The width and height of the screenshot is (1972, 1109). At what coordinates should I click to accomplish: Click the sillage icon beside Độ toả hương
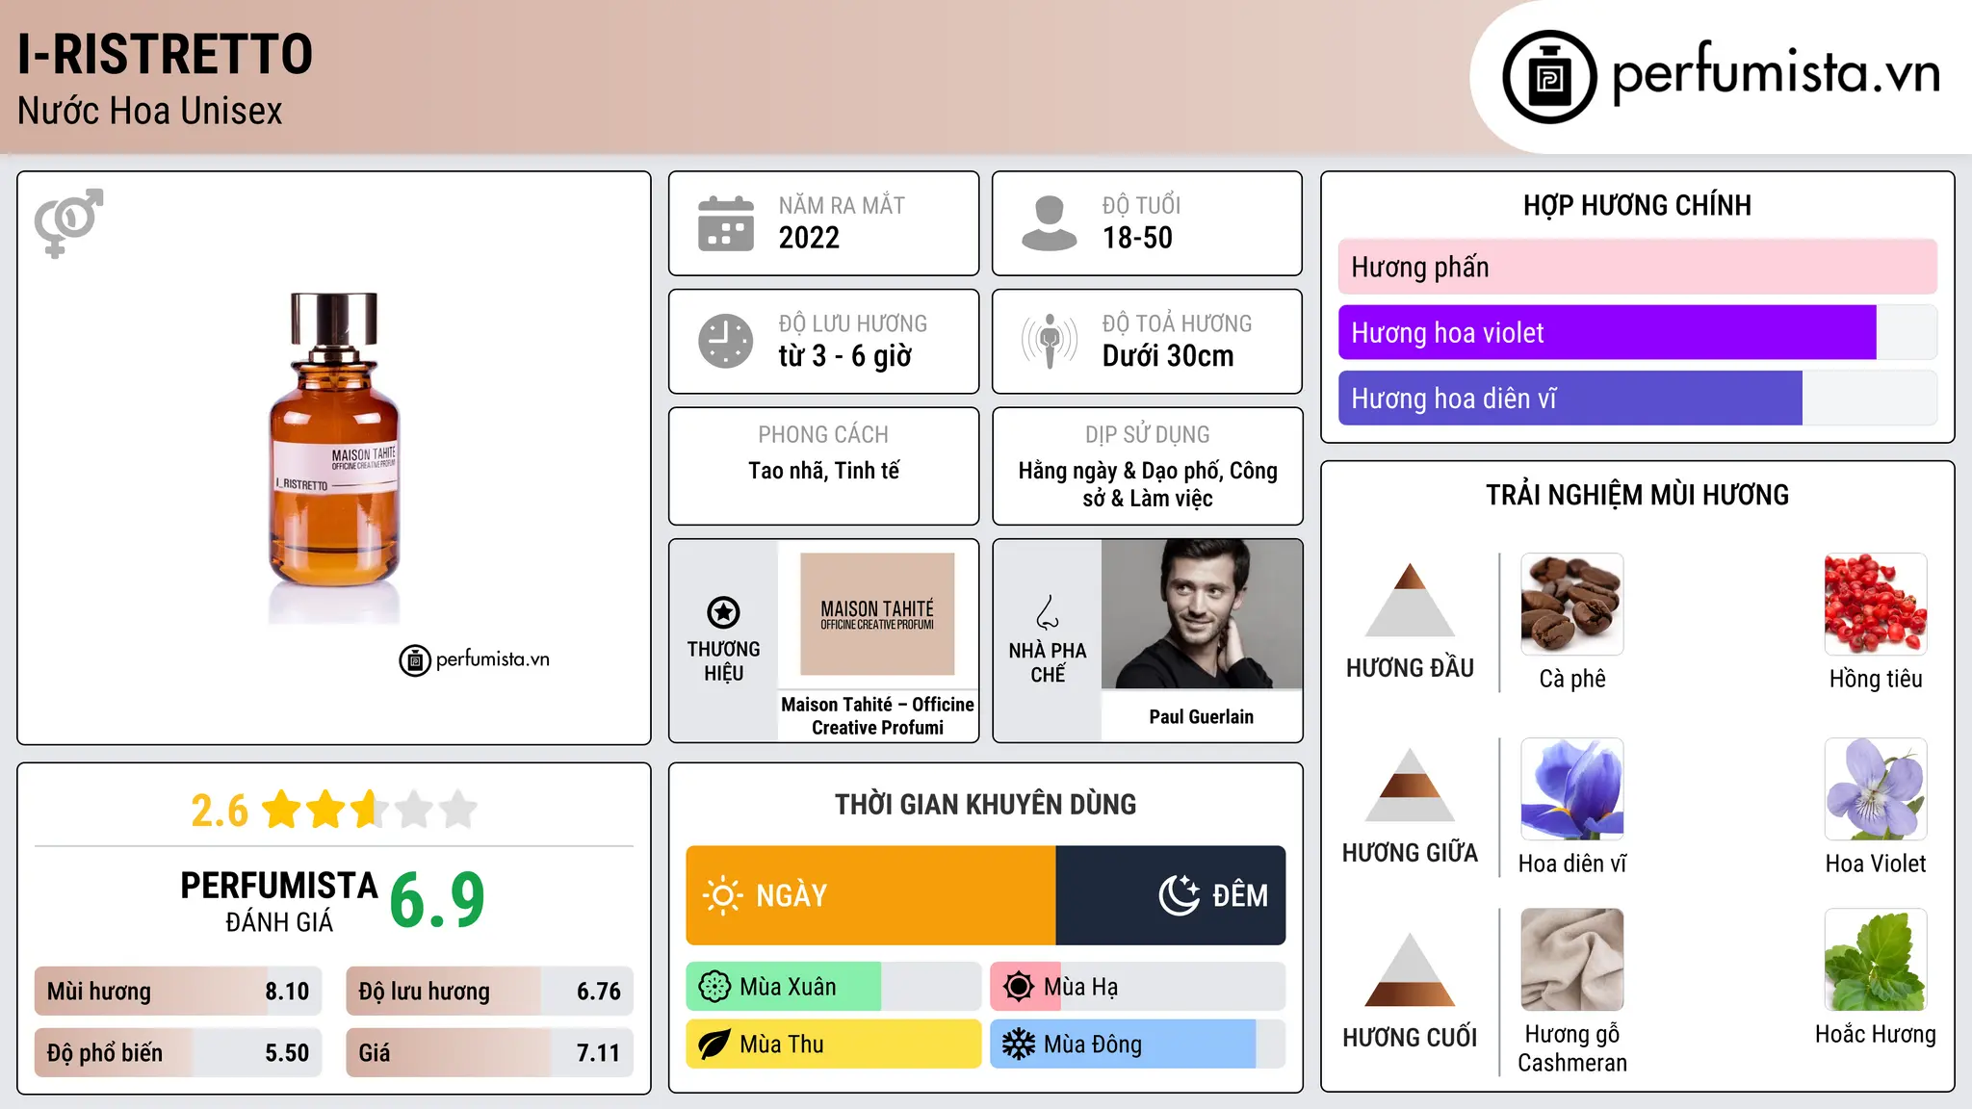pyautogui.click(x=1050, y=341)
